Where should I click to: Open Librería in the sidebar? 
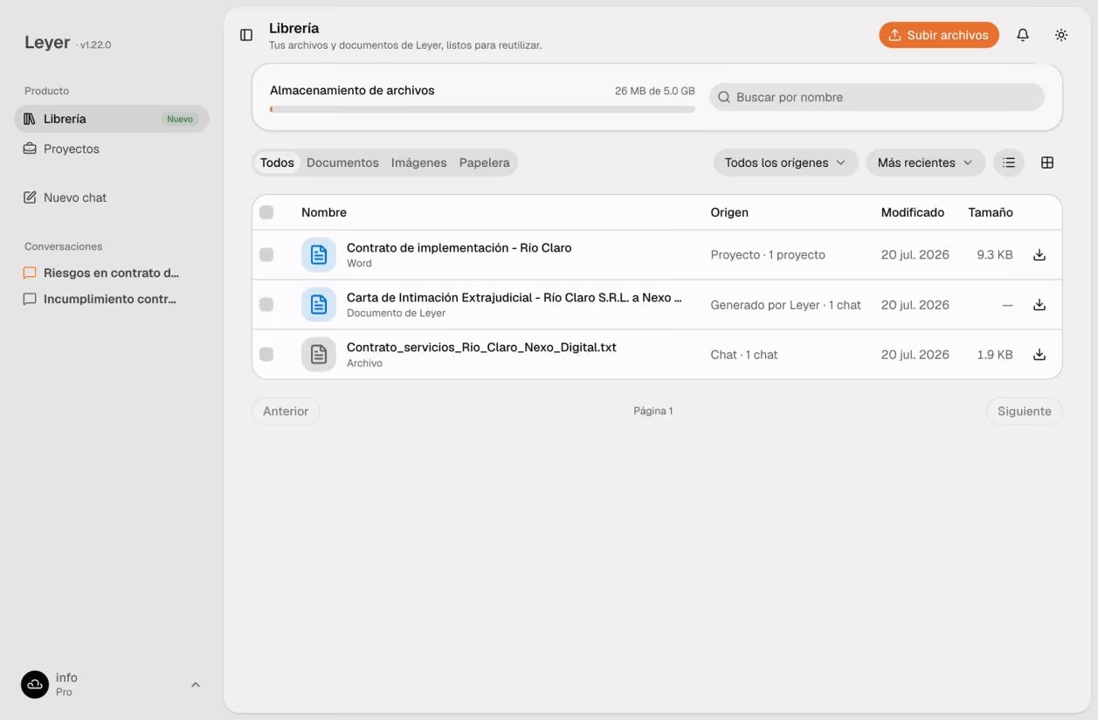click(x=112, y=119)
